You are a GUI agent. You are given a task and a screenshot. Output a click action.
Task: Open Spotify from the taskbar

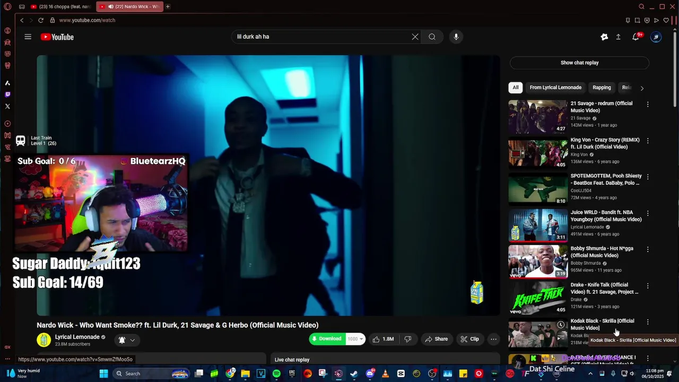point(276,374)
